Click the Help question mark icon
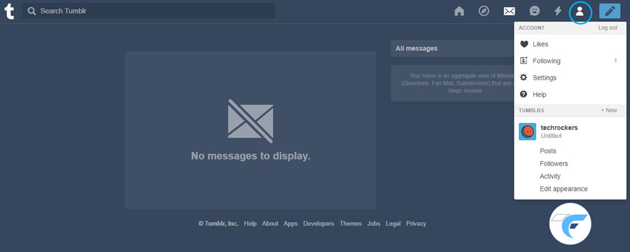The height and width of the screenshot is (252, 630). click(524, 94)
